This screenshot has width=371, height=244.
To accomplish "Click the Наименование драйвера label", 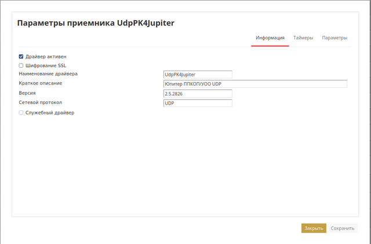I will (x=48, y=74).
